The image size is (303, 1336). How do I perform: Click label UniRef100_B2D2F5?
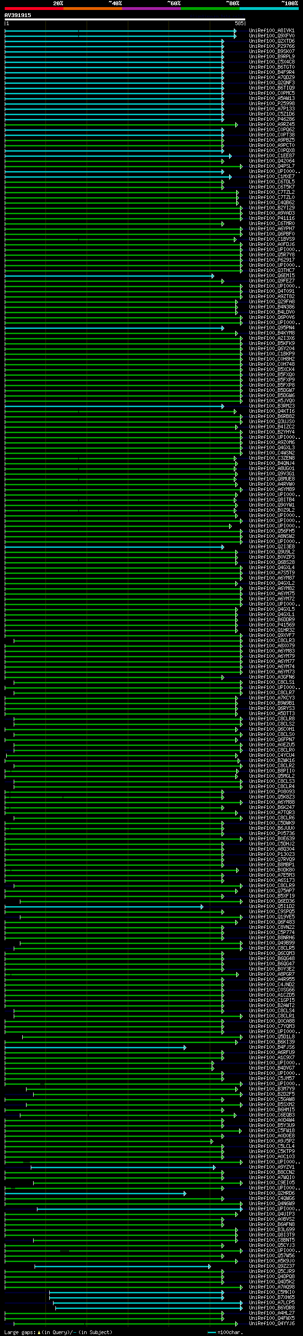(271, 1094)
